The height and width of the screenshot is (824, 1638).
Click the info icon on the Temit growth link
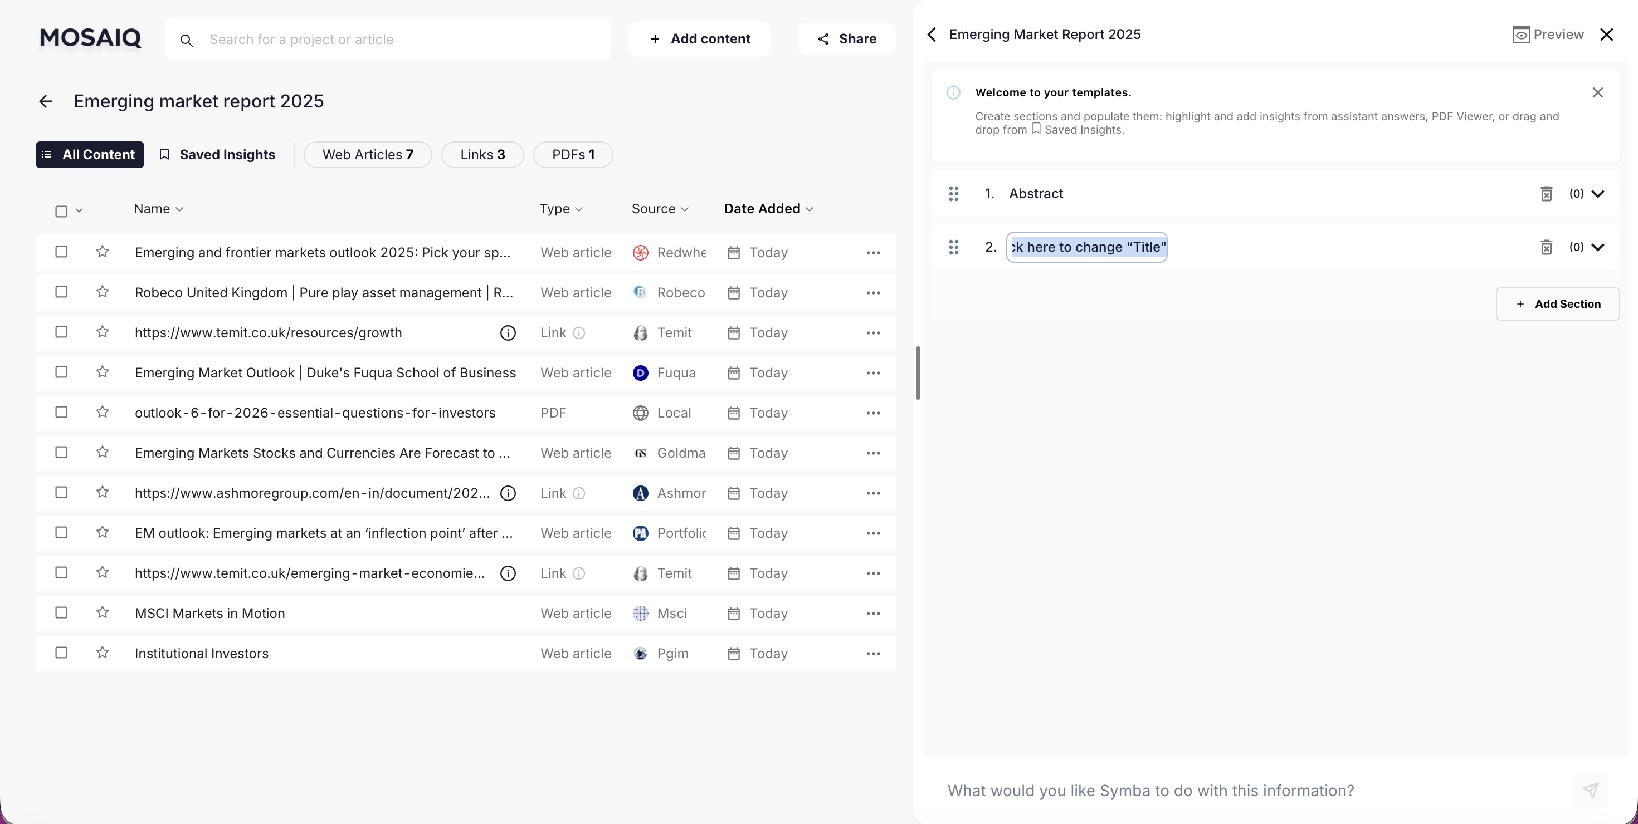[x=508, y=332]
